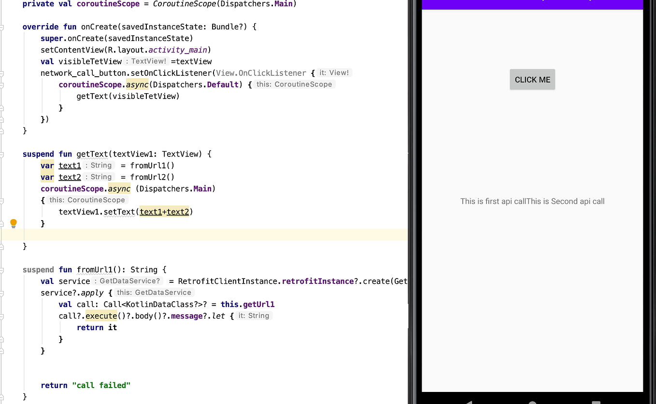Click 'setContentView' method call
Image resolution: width=656 pixels, height=404 pixels.
tap(72, 50)
